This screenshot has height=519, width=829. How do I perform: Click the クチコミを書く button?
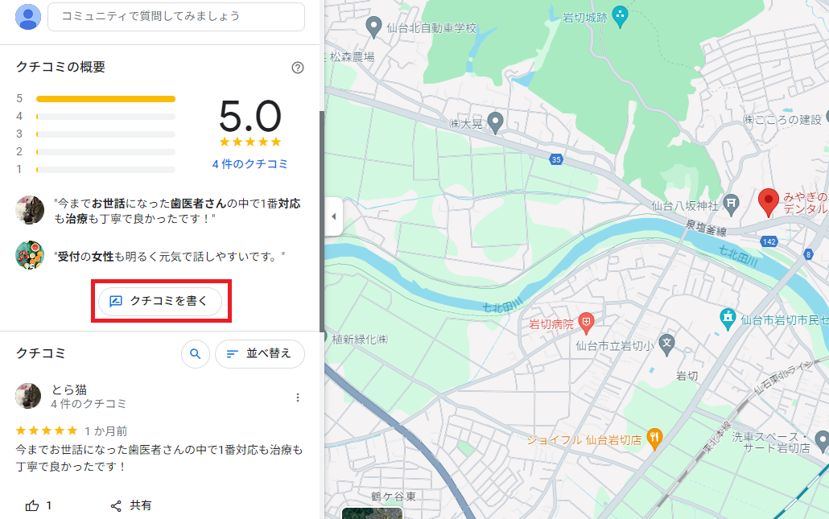pyautogui.click(x=159, y=301)
